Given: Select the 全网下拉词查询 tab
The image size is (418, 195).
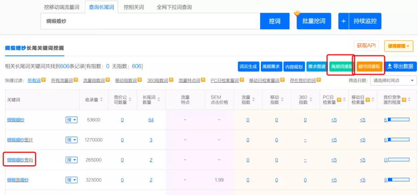Looking at the screenshot, I should (x=174, y=7).
